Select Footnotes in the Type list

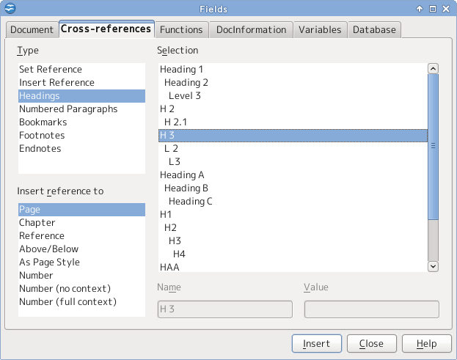click(x=42, y=136)
